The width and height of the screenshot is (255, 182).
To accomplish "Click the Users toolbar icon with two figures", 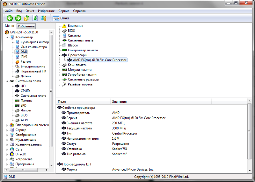I will click(44, 18).
